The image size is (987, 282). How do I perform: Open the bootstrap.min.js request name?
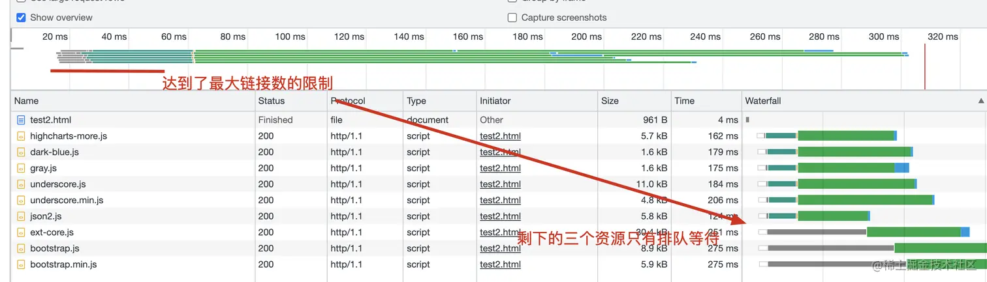(x=63, y=264)
